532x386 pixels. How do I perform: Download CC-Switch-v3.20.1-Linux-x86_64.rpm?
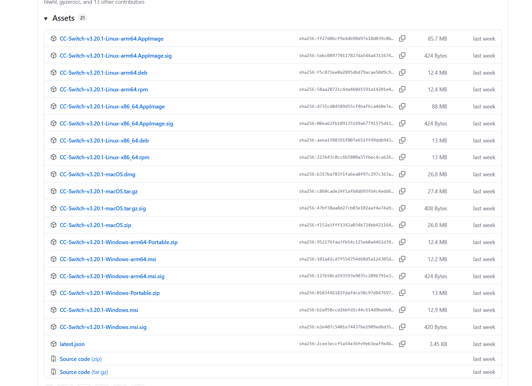(104, 157)
